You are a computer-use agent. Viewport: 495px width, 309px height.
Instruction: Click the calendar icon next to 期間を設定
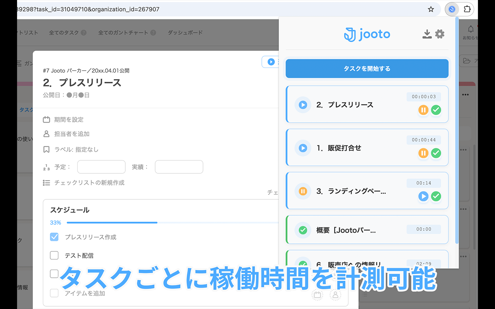point(46,119)
